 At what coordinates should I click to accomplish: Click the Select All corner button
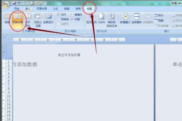point(6,37)
